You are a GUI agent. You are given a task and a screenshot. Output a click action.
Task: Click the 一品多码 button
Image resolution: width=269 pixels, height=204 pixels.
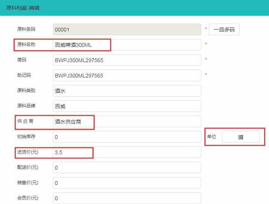coord(224,30)
